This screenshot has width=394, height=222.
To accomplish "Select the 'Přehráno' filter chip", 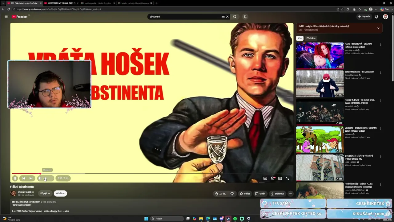I will click(x=311, y=38).
